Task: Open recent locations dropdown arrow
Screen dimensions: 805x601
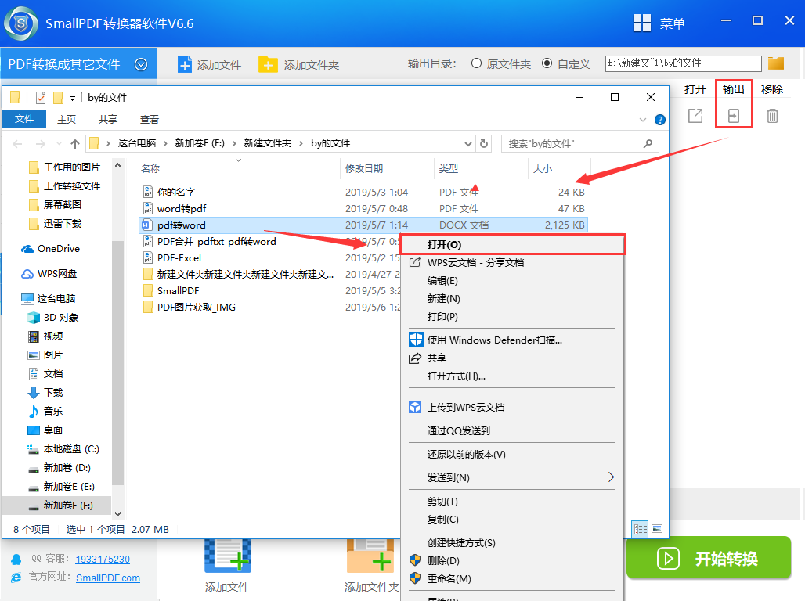Action: (x=59, y=144)
